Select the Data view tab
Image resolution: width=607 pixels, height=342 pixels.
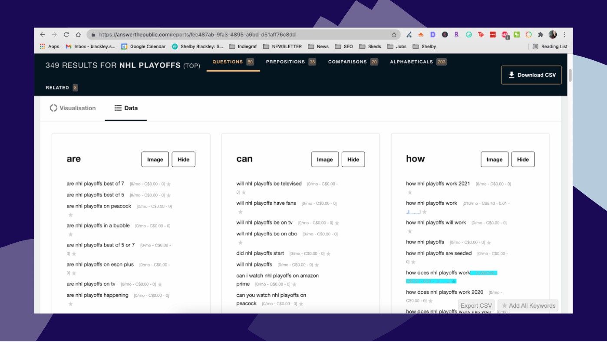tap(126, 108)
